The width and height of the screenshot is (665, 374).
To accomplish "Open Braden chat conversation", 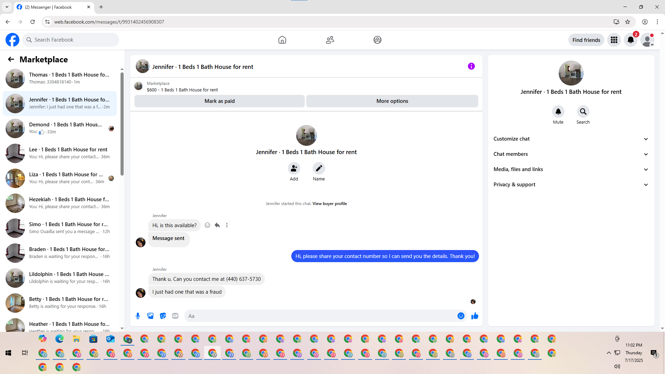I will tap(60, 253).
